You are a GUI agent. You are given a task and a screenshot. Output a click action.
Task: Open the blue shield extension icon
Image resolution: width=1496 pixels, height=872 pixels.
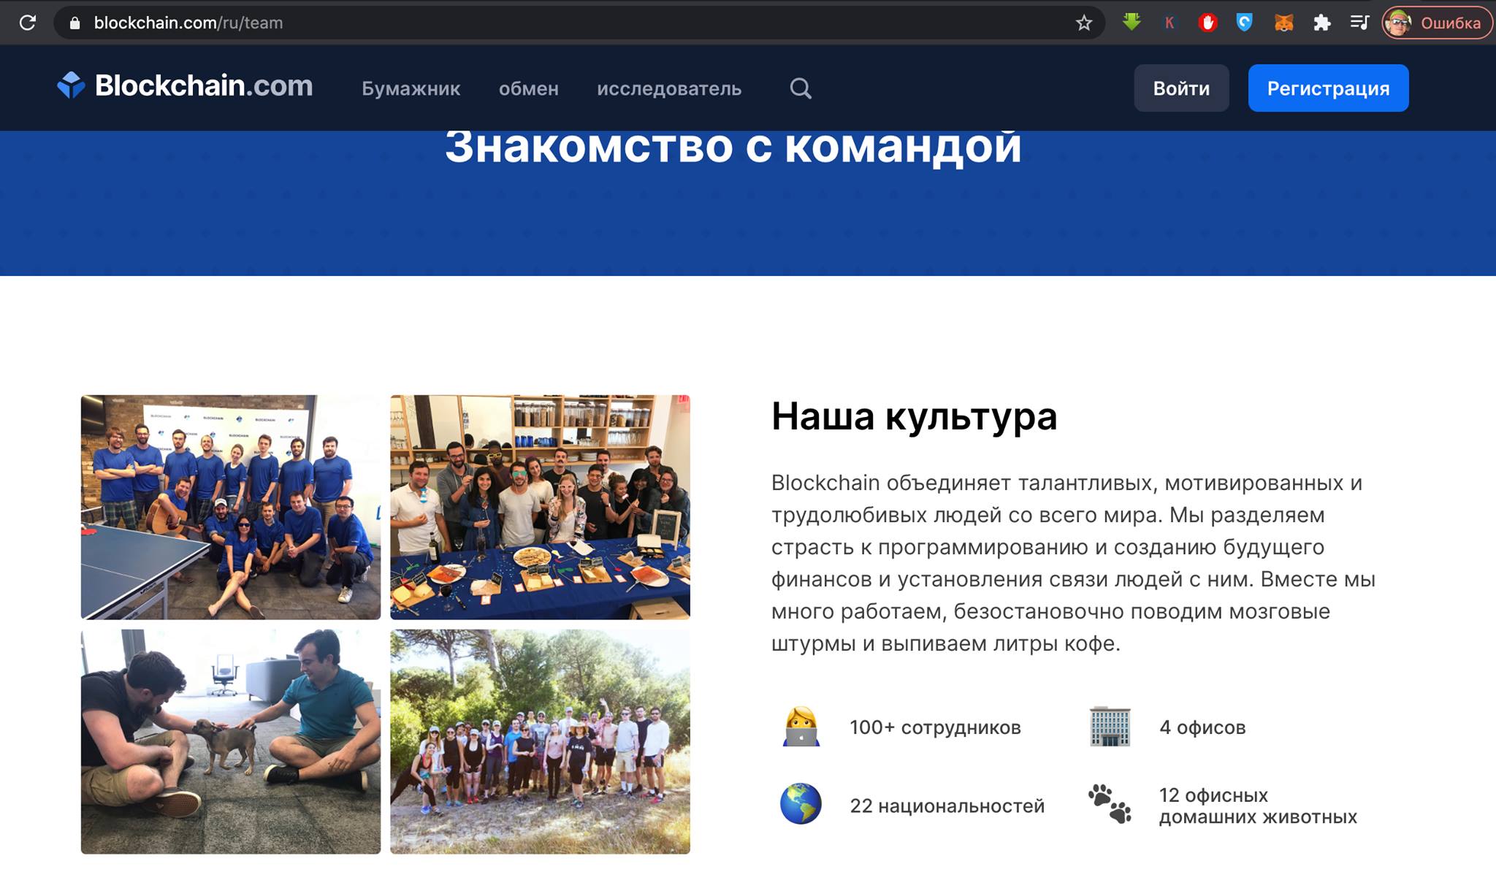click(x=1245, y=23)
